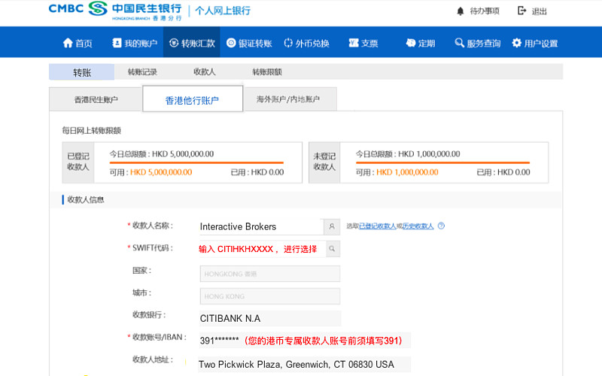
Task: Open 历史收款人 payee history link
Action: (x=418, y=226)
